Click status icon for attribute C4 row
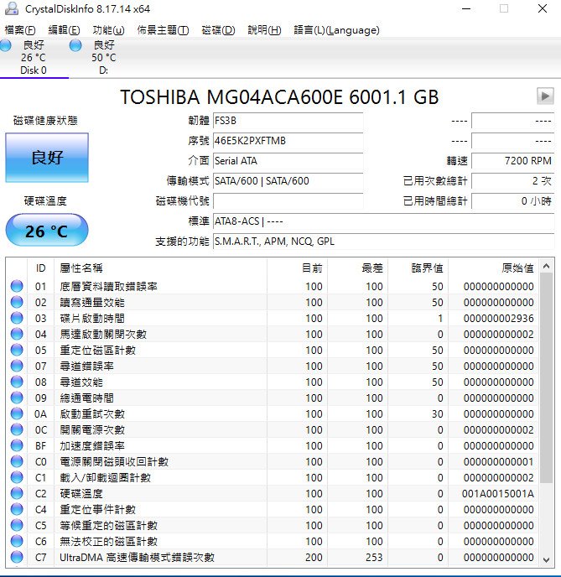561x577 pixels. coord(17,509)
